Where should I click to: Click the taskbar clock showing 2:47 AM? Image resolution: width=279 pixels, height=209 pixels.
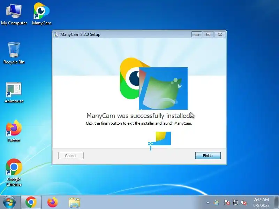(261, 202)
